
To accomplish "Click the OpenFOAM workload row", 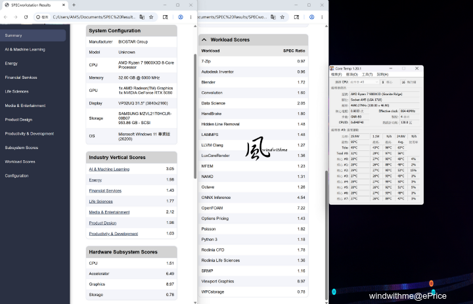I will pyautogui.click(x=253, y=208).
